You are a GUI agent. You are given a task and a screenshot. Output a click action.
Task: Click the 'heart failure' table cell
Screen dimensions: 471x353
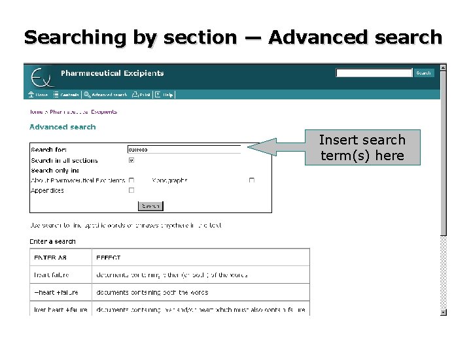pos(61,275)
